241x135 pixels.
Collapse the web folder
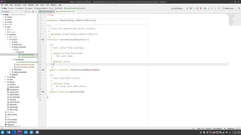pyautogui.click(x=3, y=27)
